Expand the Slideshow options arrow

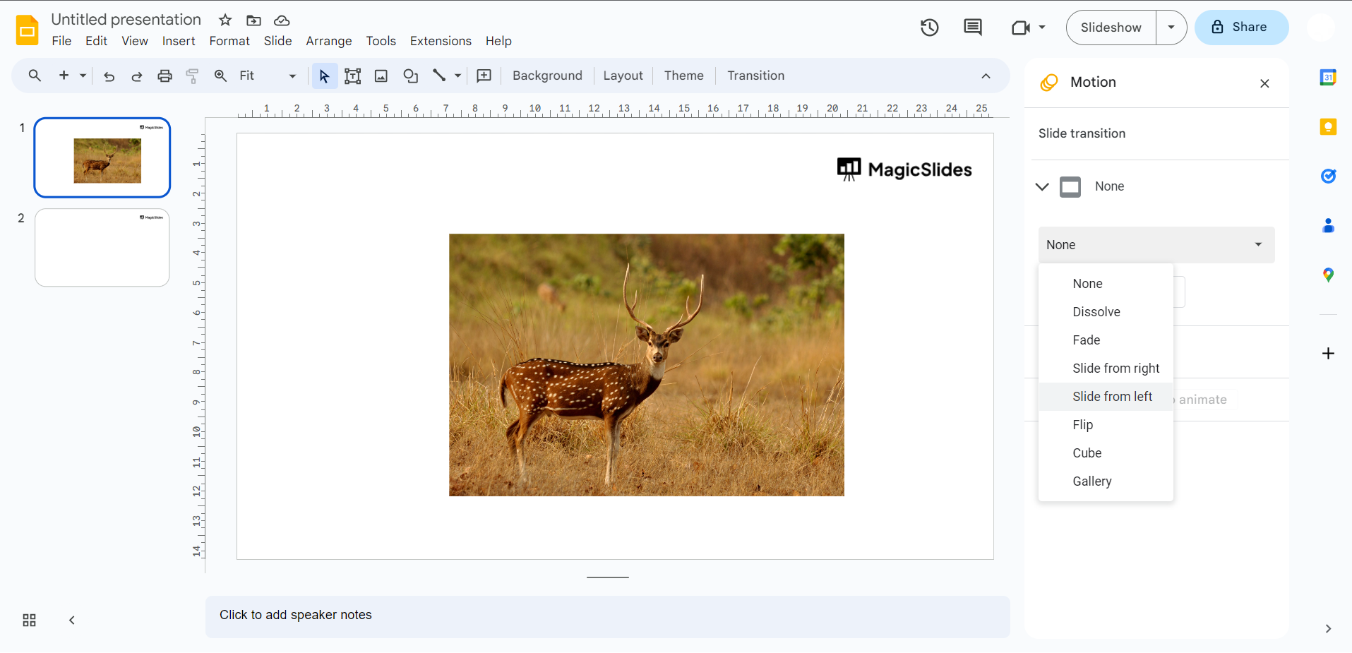[1171, 28]
